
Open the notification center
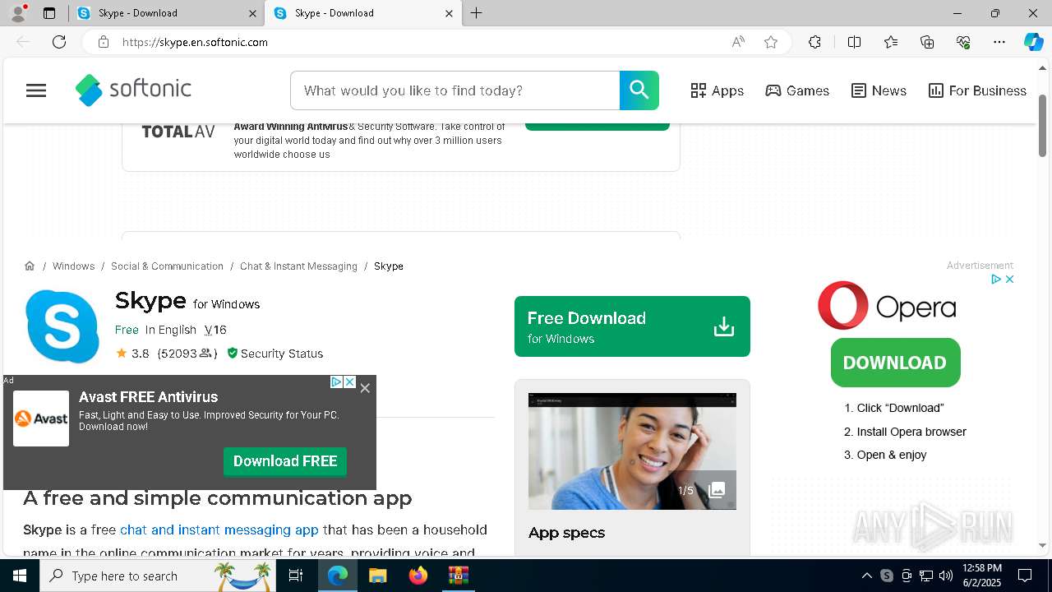pos(1026,576)
